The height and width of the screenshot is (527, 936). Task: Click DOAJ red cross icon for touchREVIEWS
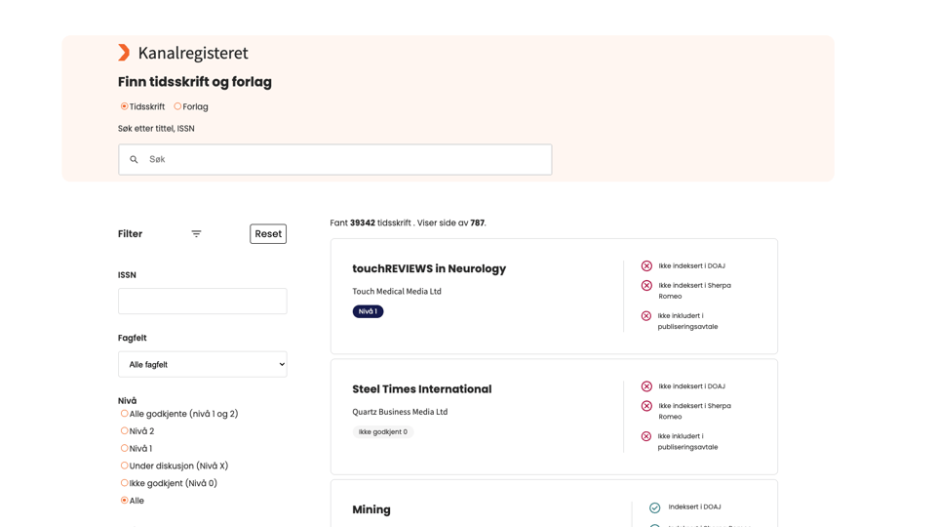pos(646,265)
